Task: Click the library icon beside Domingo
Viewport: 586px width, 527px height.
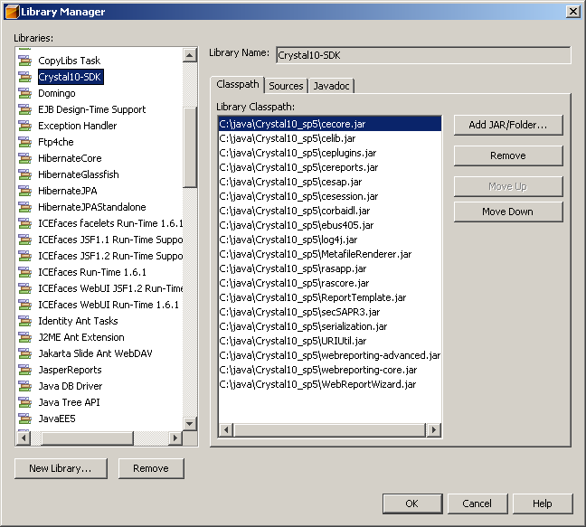Action: click(25, 93)
